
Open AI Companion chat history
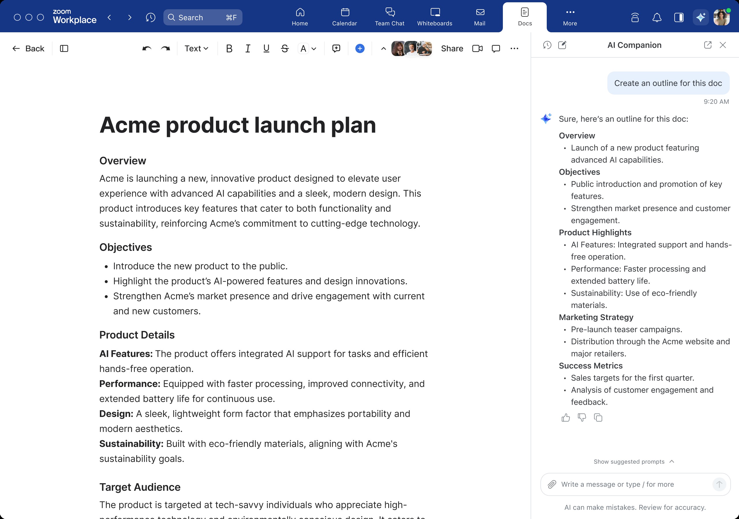(x=547, y=45)
